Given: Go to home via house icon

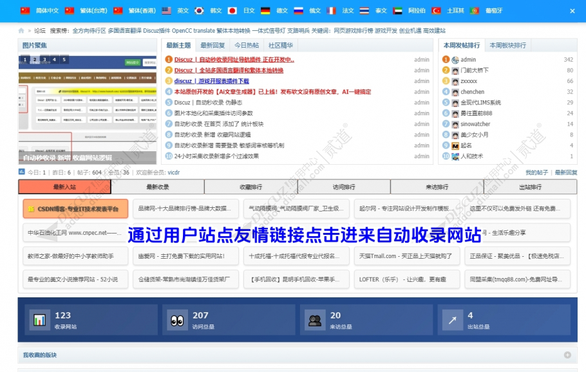Looking at the screenshot, I should click(x=21, y=31).
